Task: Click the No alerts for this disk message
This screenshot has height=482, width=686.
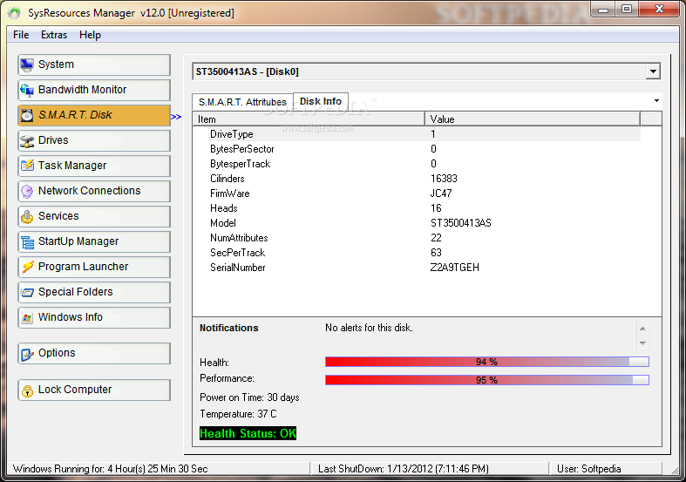Action: coord(369,328)
